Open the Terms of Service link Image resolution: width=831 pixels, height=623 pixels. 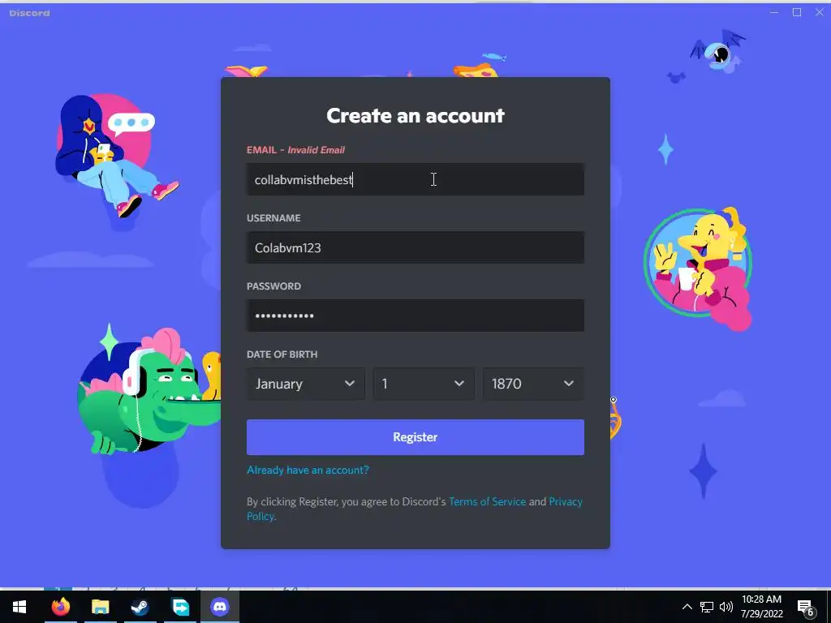(x=487, y=501)
